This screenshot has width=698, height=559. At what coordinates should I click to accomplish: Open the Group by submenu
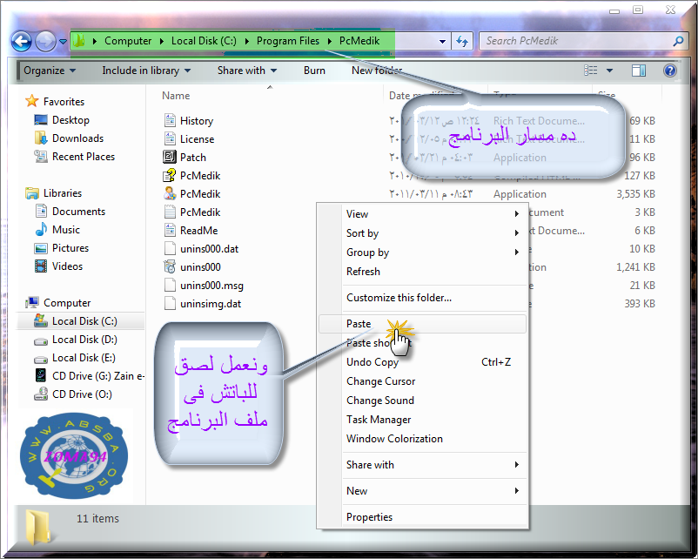pyautogui.click(x=422, y=253)
